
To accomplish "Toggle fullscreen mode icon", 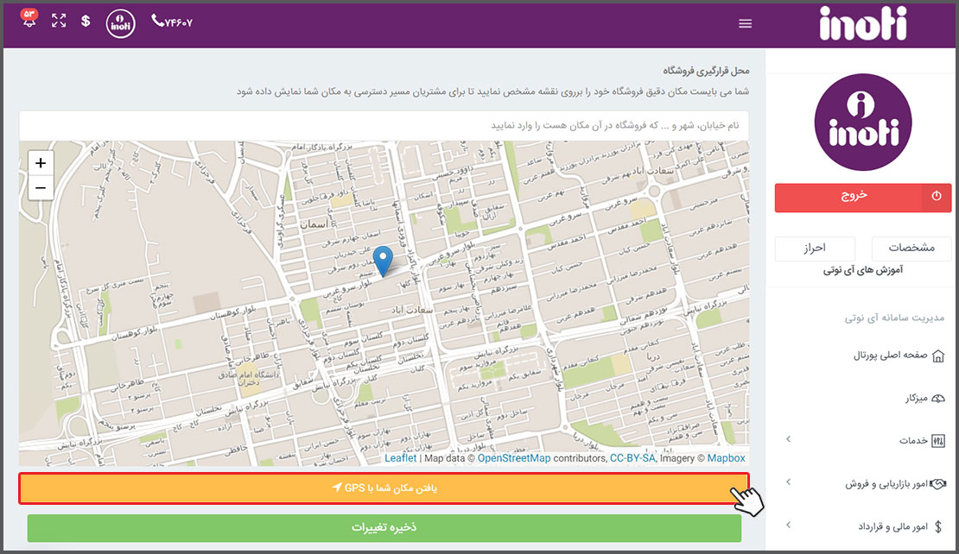I will [59, 22].
